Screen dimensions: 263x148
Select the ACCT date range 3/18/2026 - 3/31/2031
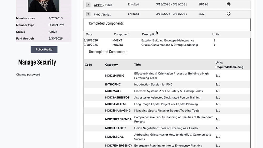point(171,4)
